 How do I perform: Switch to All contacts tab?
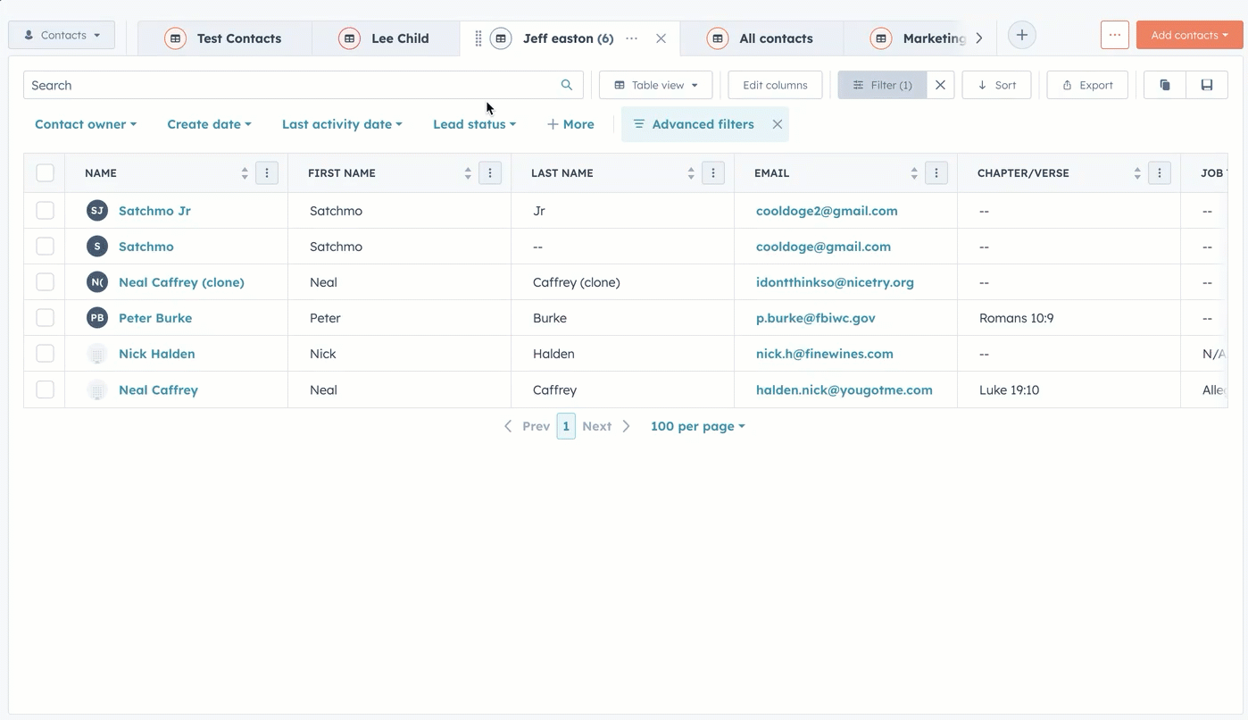[x=761, y=38]
